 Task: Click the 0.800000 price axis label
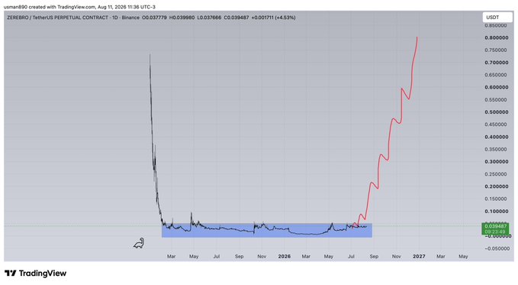497,37
